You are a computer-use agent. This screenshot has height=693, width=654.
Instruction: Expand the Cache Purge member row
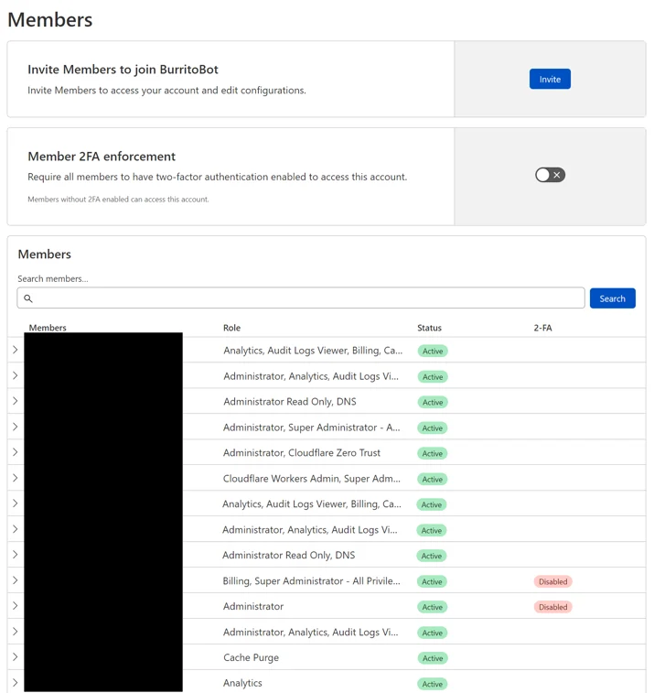pos(15,657)
